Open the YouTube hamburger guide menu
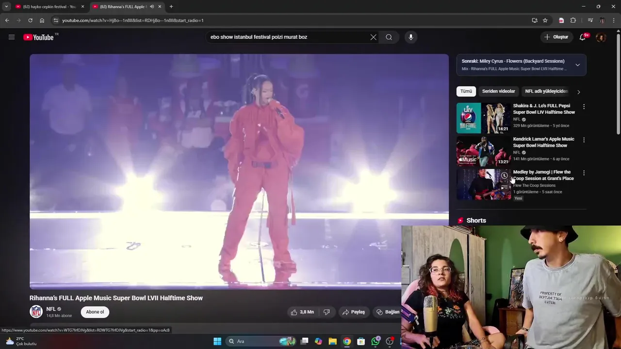 point(12,37)
